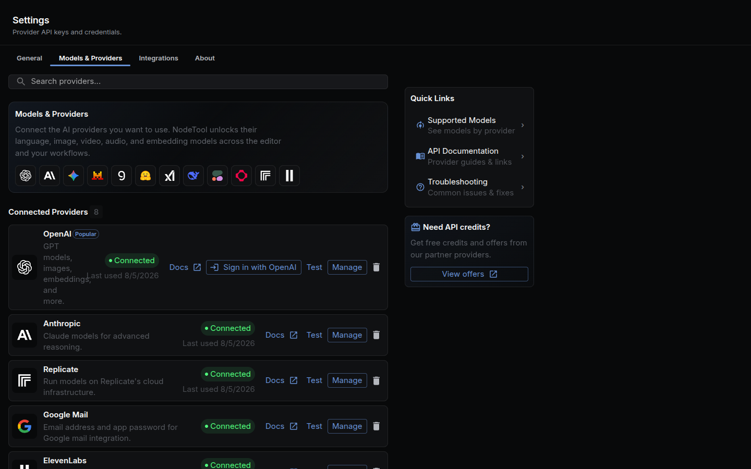The image size is (751, 469).
Task: Click the red ring provider icon
Action: (241, 176)
